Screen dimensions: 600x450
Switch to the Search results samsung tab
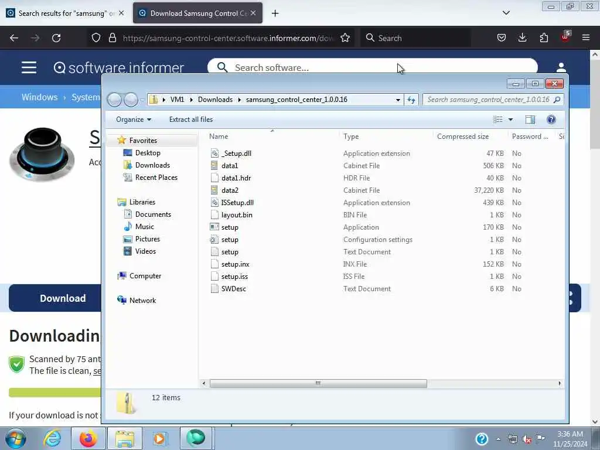[65, 13]
